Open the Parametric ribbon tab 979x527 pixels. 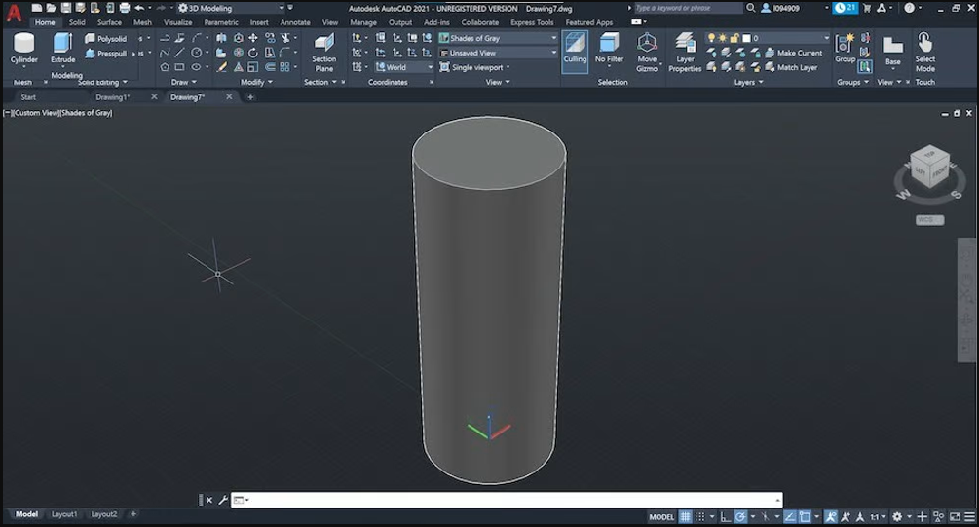221,22
